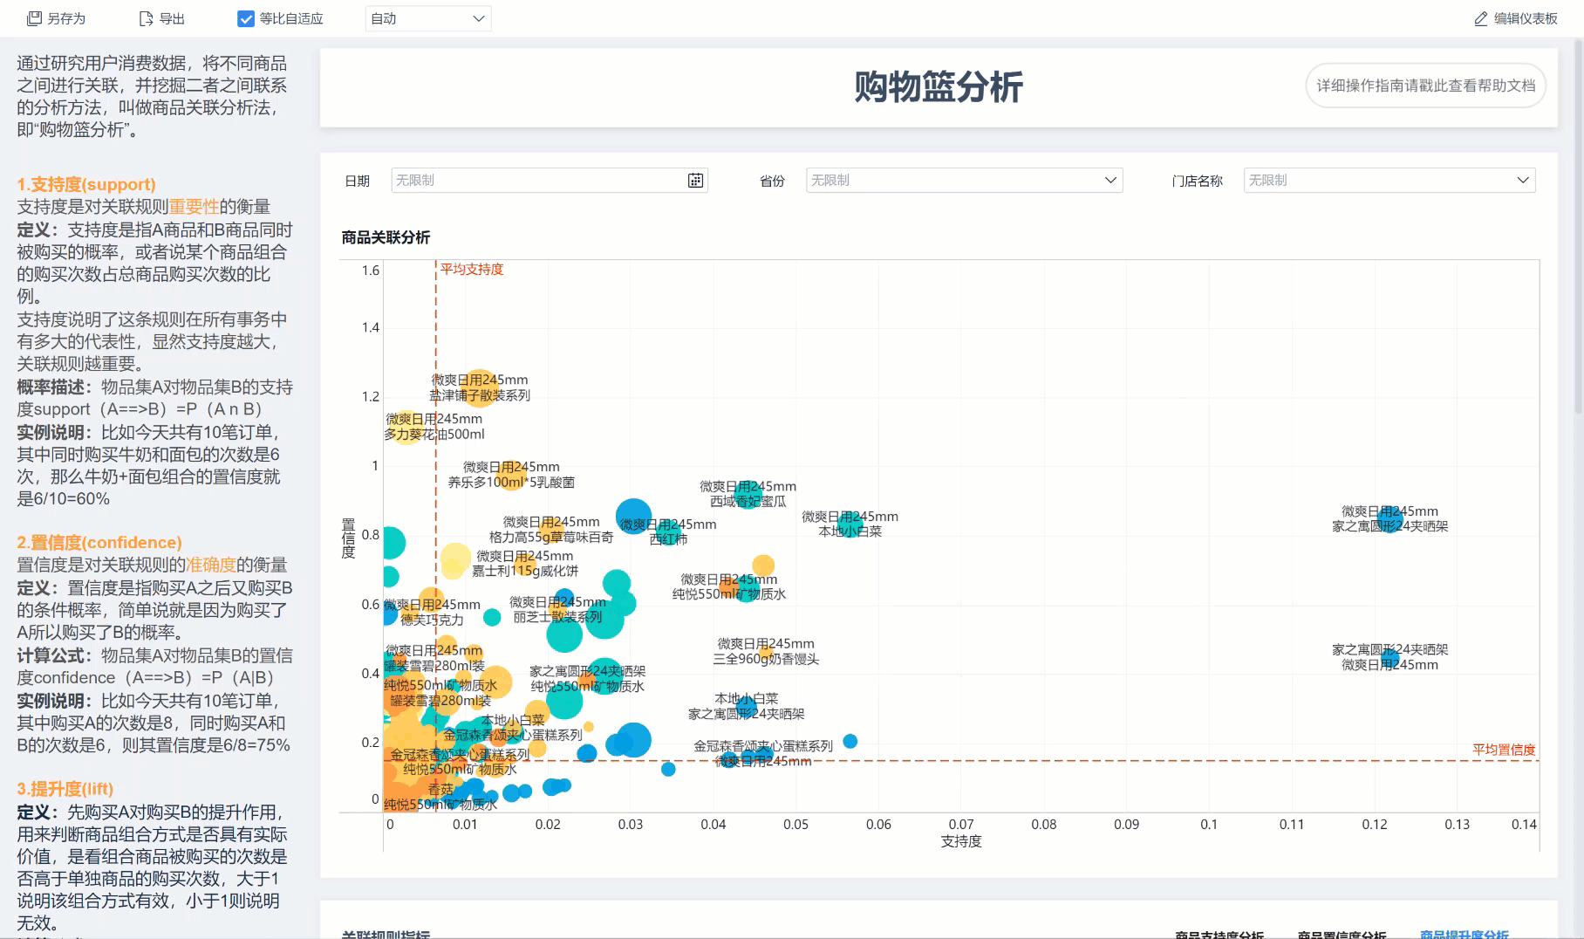Open the help document link at top right

click(1424, 86)
